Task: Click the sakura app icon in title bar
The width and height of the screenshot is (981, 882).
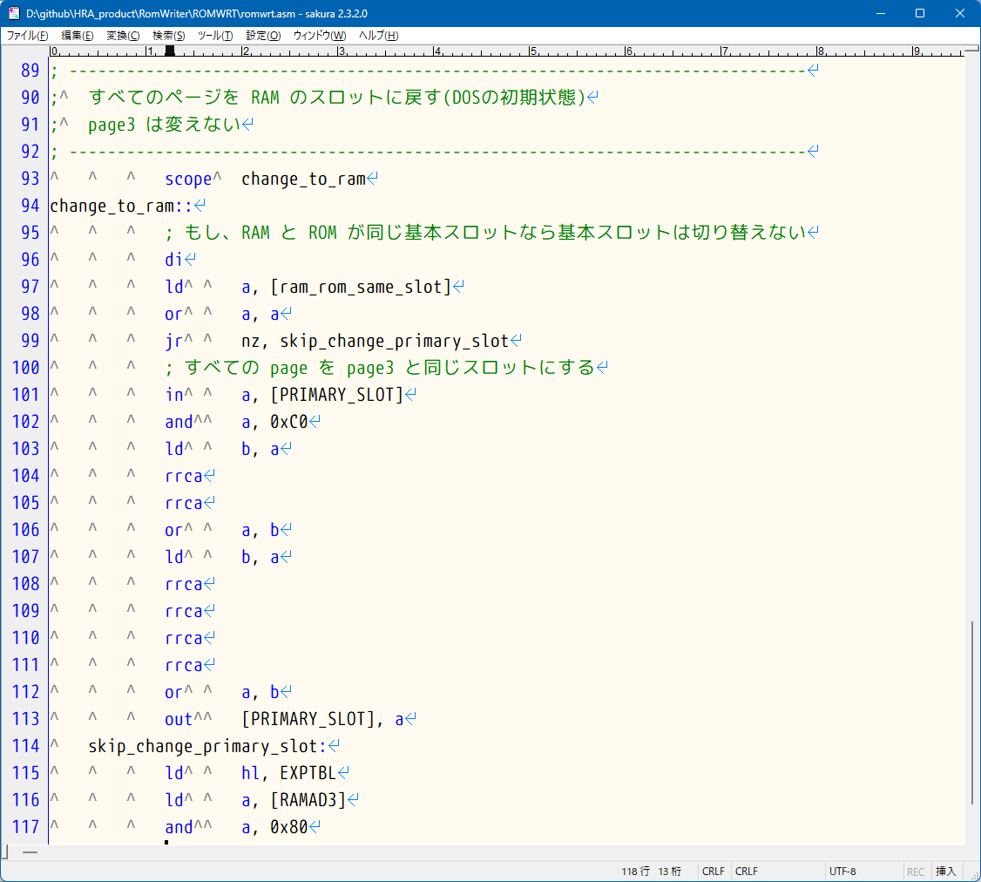Action: click(13, 13)
